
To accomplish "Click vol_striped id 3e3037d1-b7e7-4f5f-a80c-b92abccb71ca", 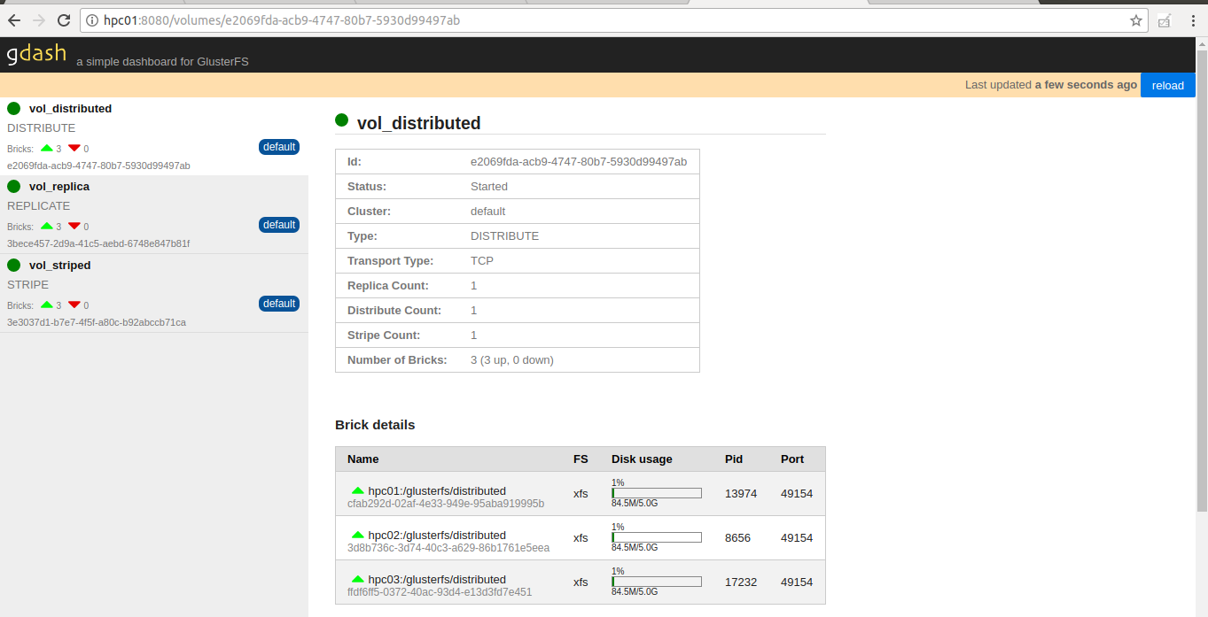I will (97, 322).
